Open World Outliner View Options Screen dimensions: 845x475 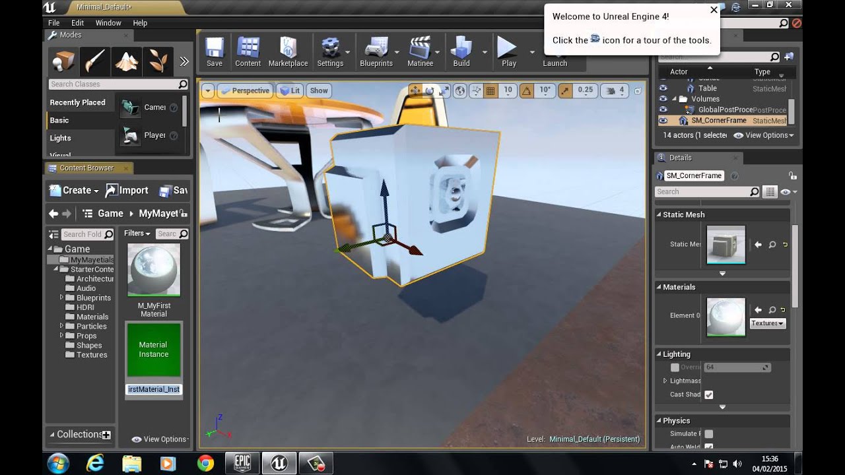(764, 135)
